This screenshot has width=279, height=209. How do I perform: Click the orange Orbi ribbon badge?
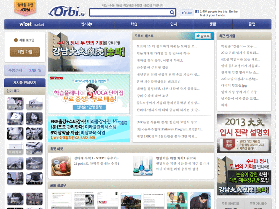point(25,8)
